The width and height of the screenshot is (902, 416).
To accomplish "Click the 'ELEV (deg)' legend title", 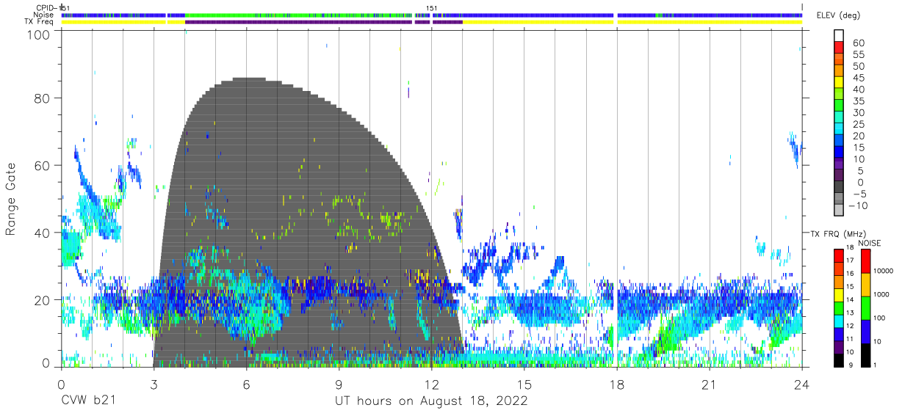I will 838,15.
